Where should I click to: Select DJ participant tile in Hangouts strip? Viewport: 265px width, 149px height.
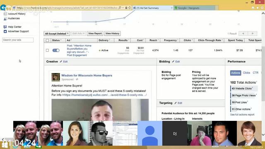coord(175,133)
